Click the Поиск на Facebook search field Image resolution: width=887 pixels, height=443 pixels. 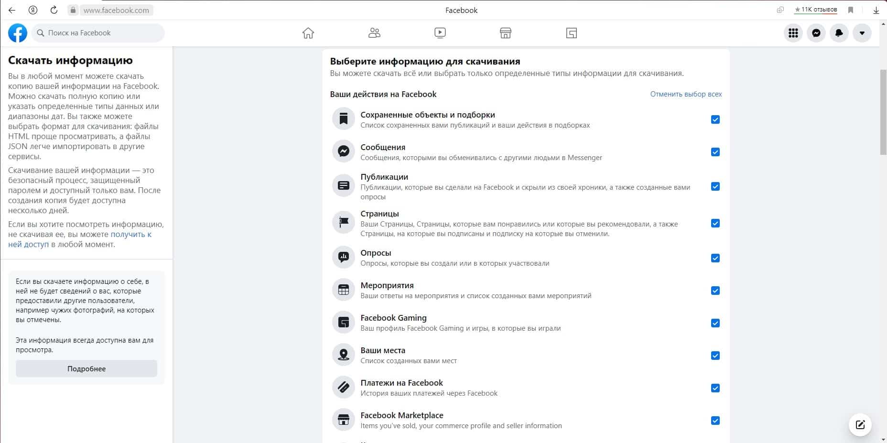98,33
